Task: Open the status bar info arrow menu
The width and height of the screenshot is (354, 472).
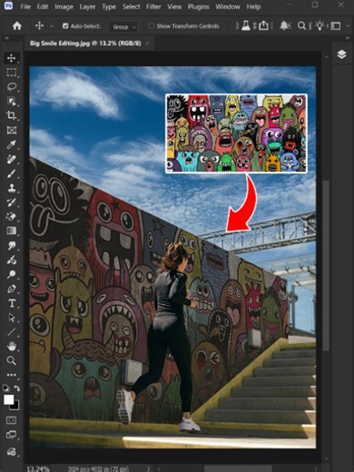Action: [x=149, y=468]
